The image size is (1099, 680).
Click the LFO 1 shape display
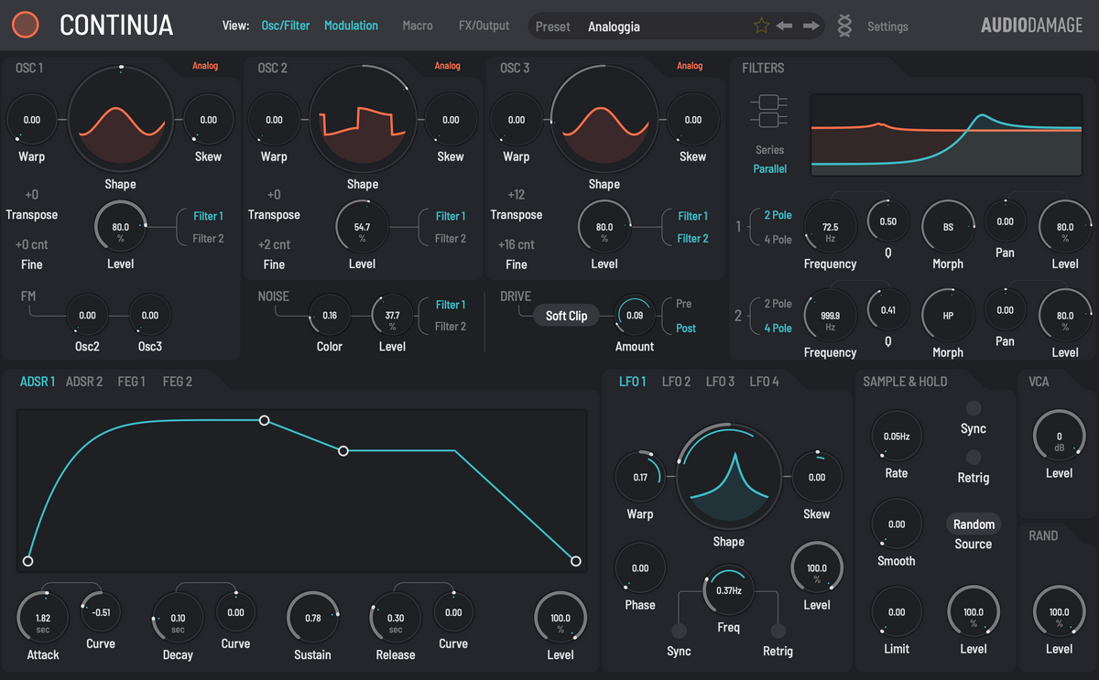(x=729, y=476)
